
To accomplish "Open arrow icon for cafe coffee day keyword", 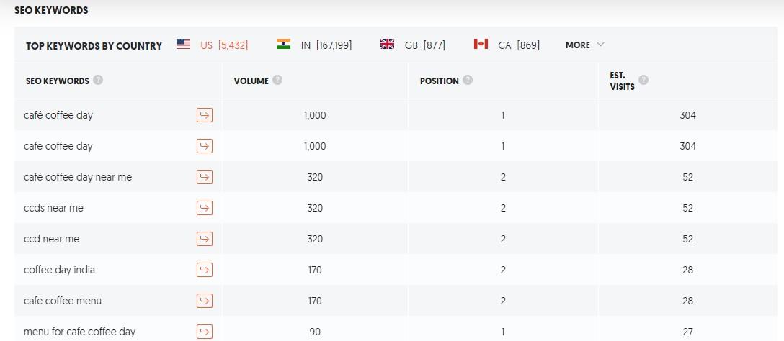I will [x=205, y=146].
